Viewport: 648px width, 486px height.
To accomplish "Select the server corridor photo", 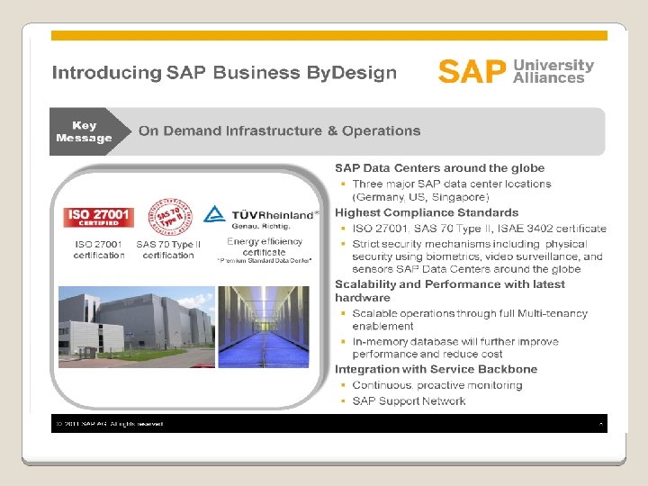I will [264, 327].
